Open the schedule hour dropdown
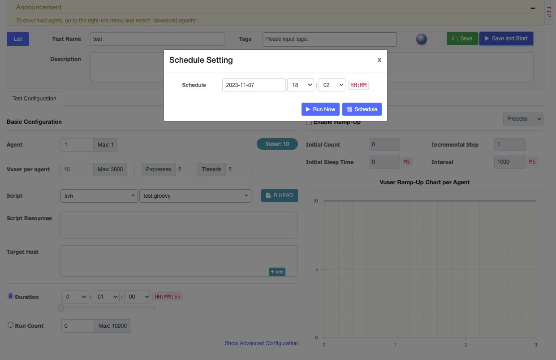Screen dimensions: 556x360 click(300, 85)
